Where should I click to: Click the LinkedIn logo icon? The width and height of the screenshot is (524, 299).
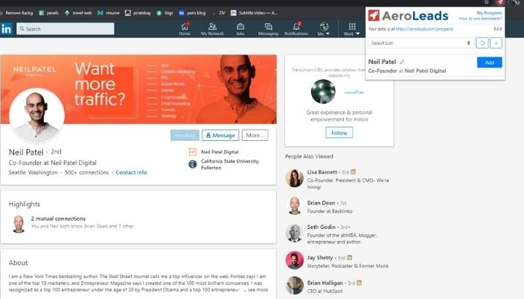[7, 29]
